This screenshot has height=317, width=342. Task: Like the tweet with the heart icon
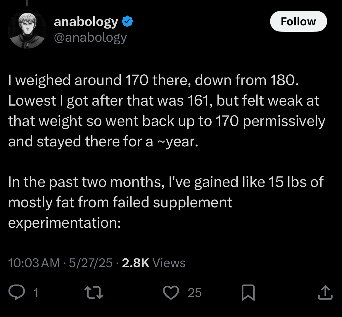pyautogui.click(x=171, y=293)
